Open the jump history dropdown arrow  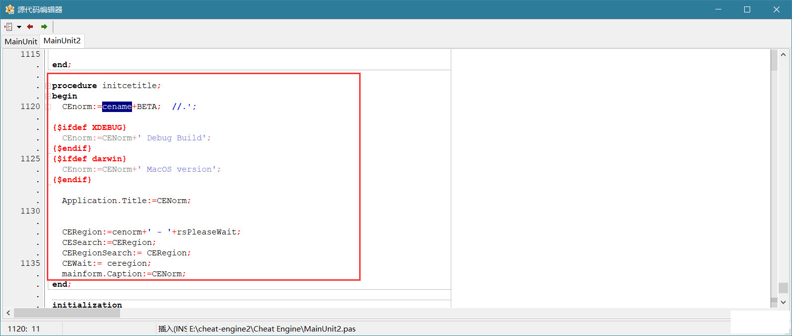click(x=19, y=27)
